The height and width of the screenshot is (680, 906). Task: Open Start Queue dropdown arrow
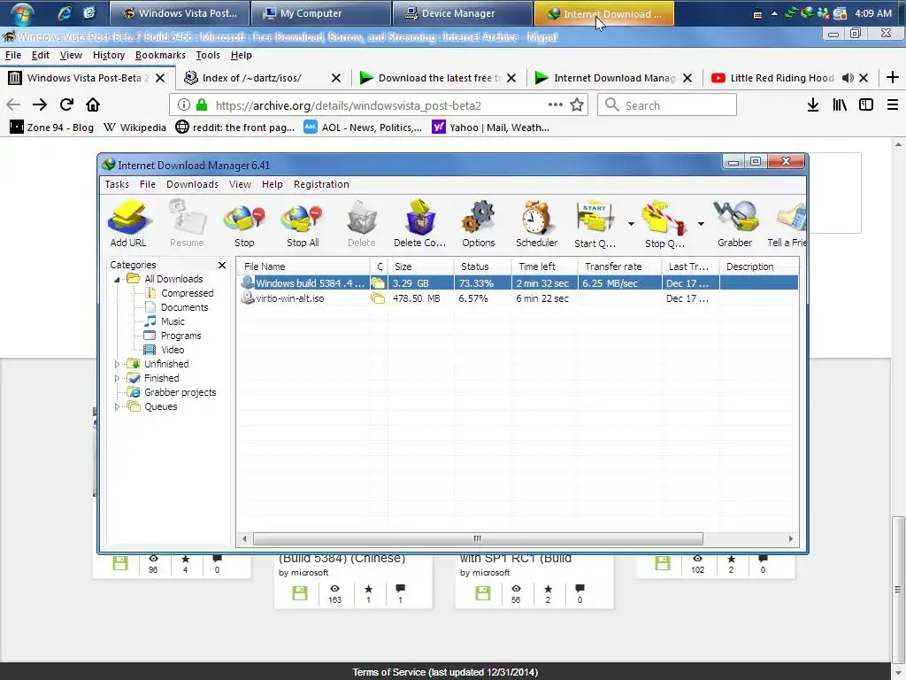(631, 224)
